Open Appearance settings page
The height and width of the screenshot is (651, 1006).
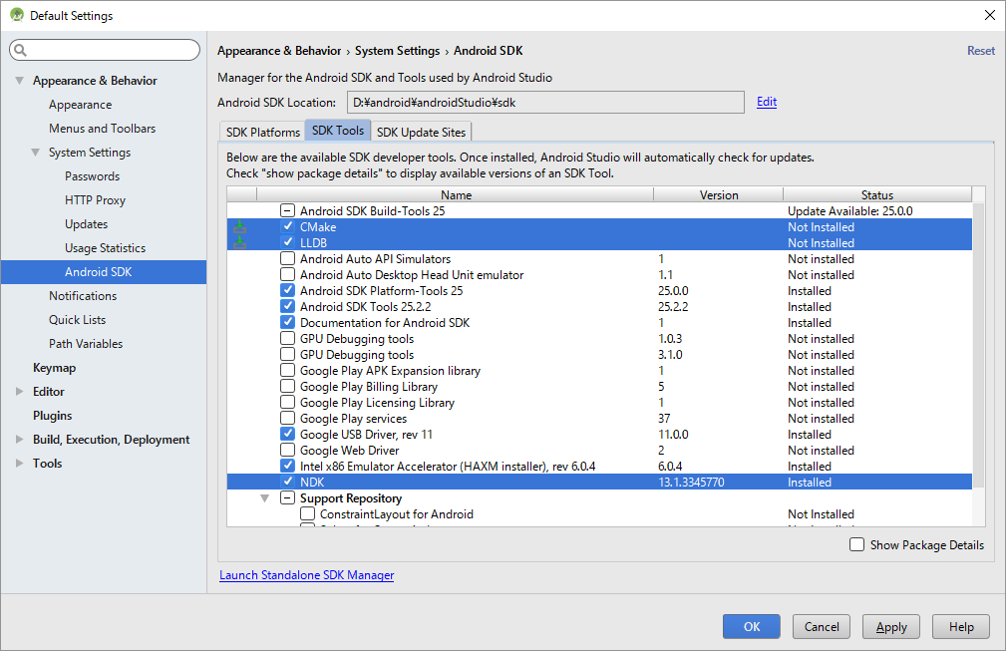pos(80,105)
